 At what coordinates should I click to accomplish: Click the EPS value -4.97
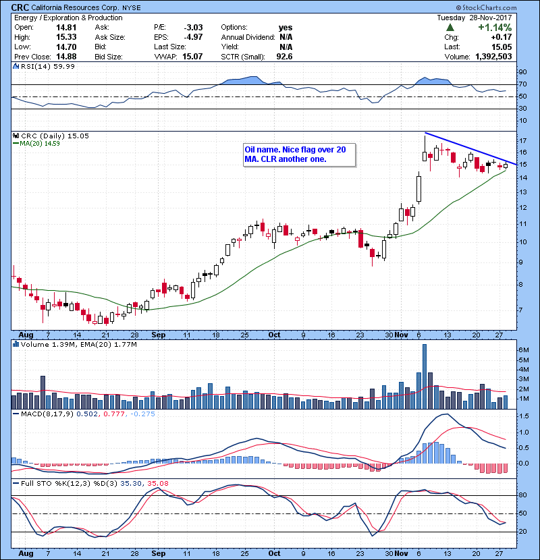[193, 37]
